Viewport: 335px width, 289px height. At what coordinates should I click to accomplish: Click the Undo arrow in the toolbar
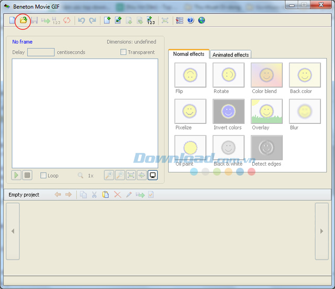(81, 21)
